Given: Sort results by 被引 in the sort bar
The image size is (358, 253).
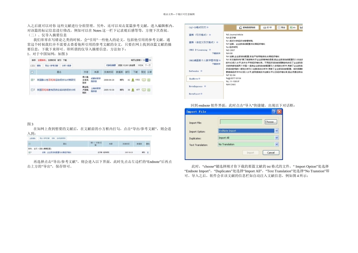Looking at the screenshot, I should tap(60, 60).
